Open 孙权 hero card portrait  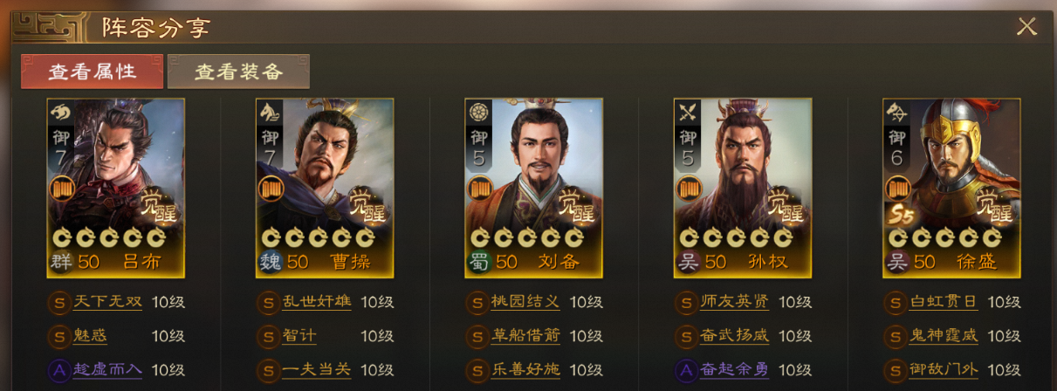click(743, 188)
